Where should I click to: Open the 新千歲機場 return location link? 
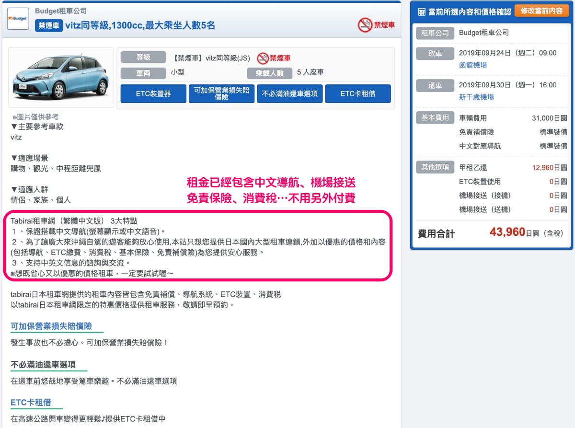click(476, 97)
